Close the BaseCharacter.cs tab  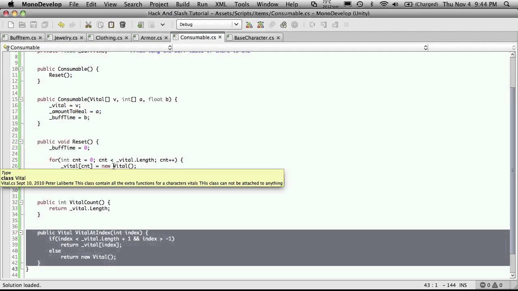pos(278,38)
